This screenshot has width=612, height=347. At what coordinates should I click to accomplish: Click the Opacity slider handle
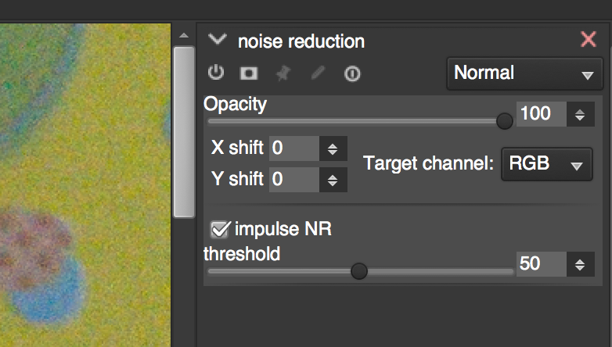(x=504, y=121)
